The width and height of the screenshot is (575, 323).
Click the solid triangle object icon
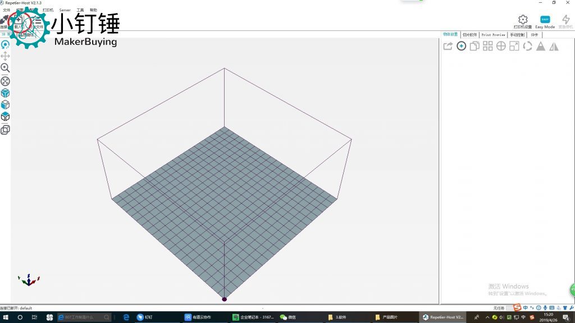541,46
